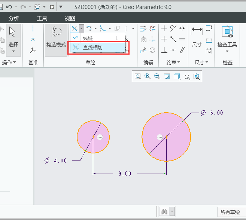Switch to the 视图 ribbon tab
The image size is (246, 220).
(x=70, y=18)
